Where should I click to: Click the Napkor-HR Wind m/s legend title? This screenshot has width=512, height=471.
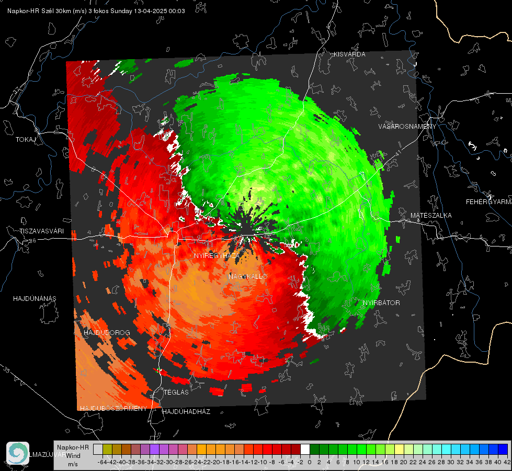pyautogui.click(x=73, y=456)
